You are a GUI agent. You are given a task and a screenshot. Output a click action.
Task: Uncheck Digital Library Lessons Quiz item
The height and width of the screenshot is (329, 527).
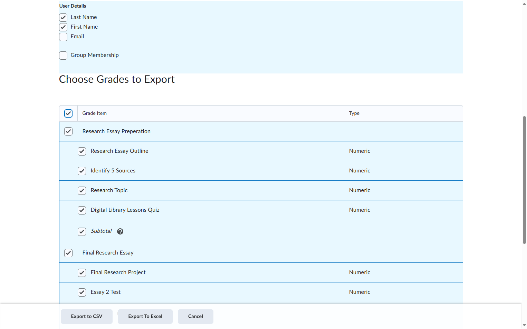pyautogui.click(x=82, y=210)
